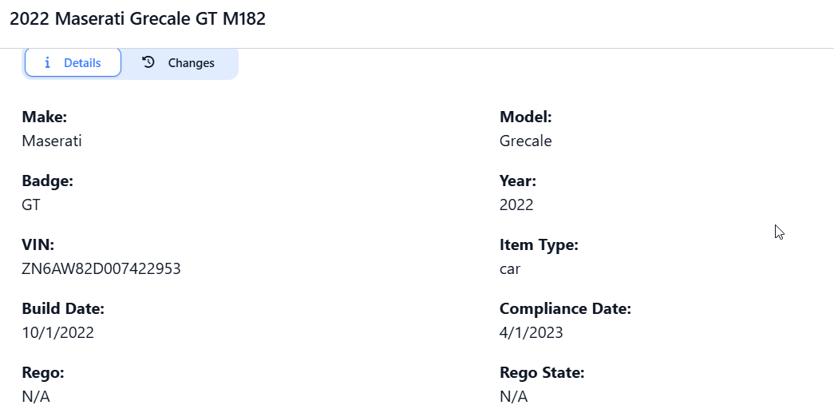
Task: Click the VIN field label
Action: point(38,244)
